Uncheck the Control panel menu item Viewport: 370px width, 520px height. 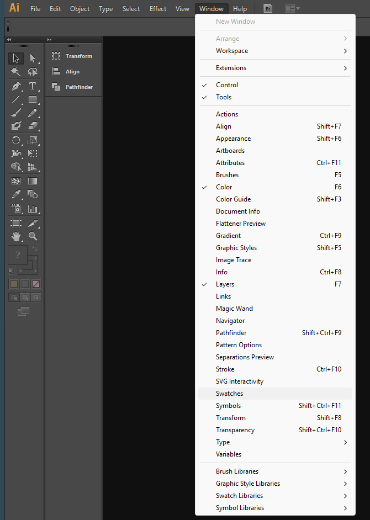275,85
